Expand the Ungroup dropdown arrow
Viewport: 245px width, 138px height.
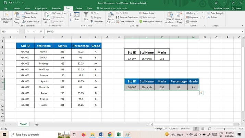200,18
